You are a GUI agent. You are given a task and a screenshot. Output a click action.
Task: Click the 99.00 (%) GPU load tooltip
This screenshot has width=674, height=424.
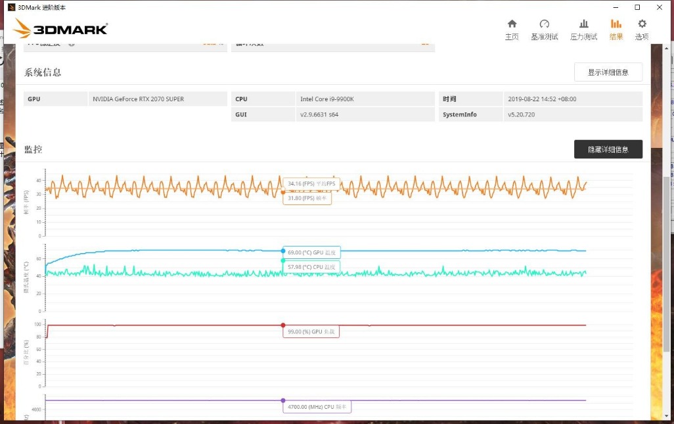tap(311, 331)
